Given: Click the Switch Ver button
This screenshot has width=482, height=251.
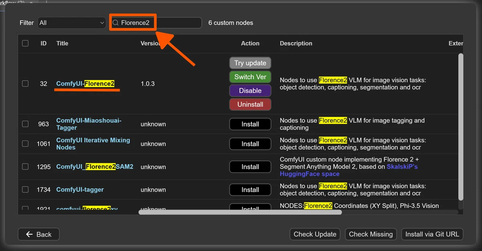Looking at the screenshot, I should 250,77.
